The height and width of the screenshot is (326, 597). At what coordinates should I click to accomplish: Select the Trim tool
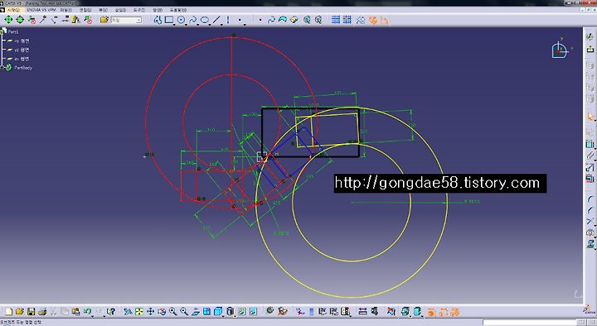[590, 221]
